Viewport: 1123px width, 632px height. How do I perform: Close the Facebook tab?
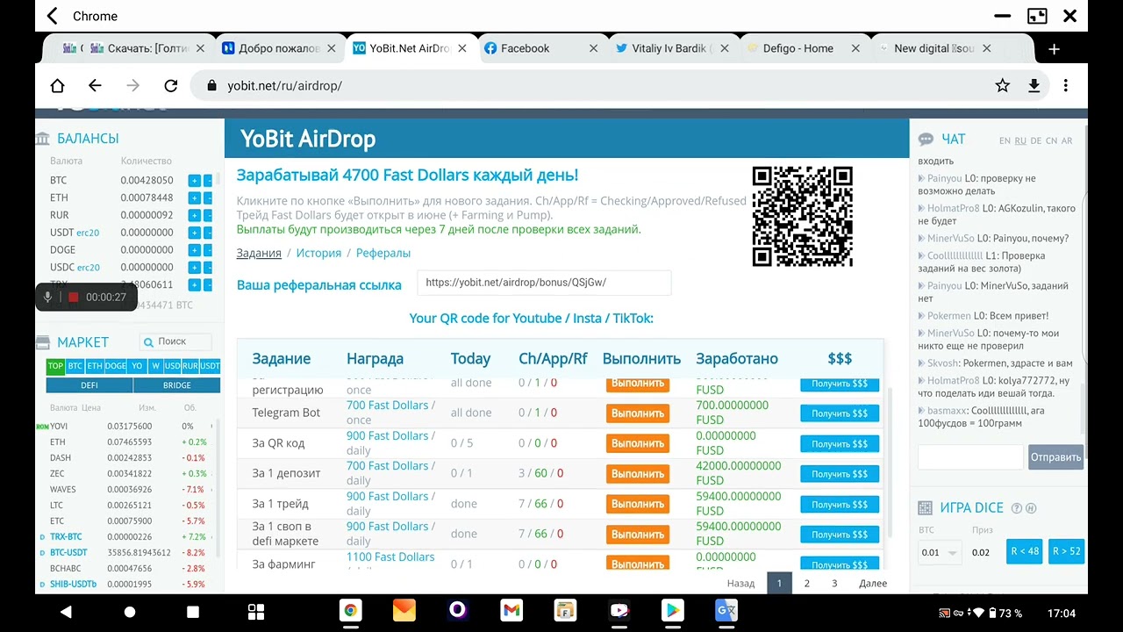tap(594, 49)
